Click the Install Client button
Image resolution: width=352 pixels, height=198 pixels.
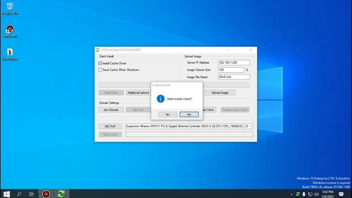point(111,93)
